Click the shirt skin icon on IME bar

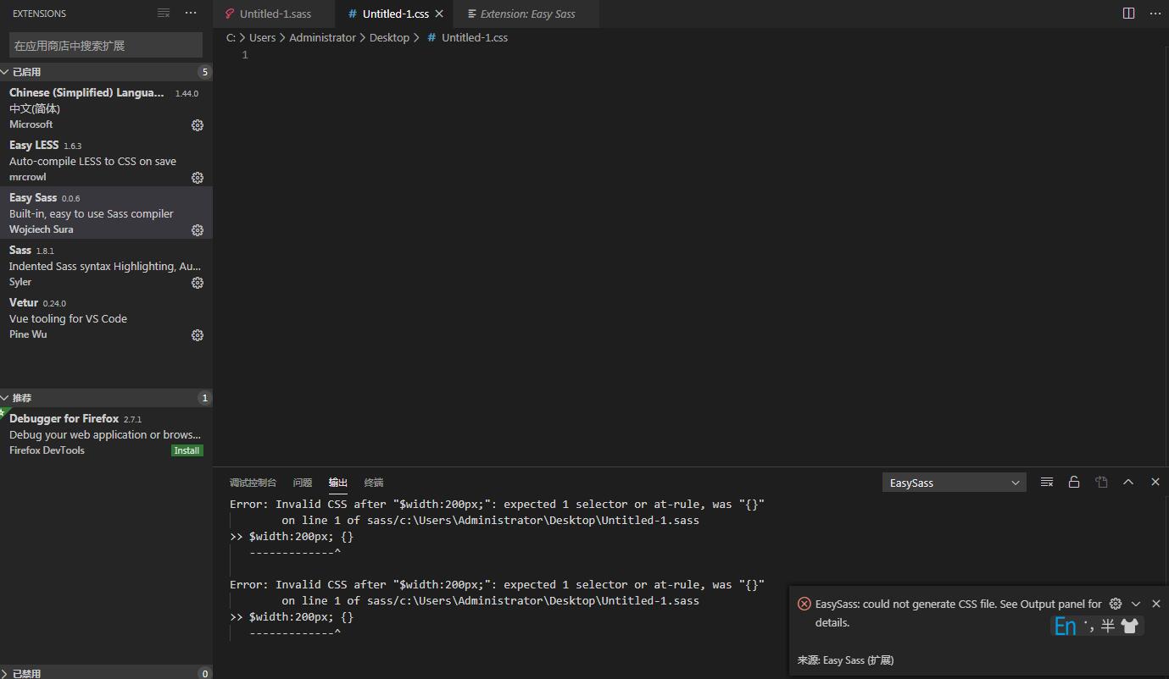pos(1129,626)
